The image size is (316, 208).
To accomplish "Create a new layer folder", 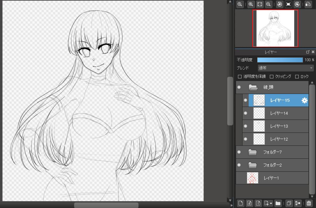I will 278,203.
